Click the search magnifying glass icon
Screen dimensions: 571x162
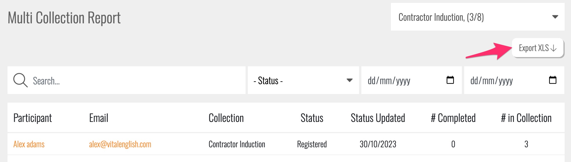(x=20, y=80)
